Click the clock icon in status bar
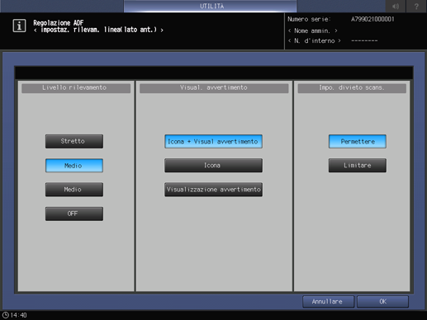The height and width of the screenshot is (320, 427). point(6,315)
